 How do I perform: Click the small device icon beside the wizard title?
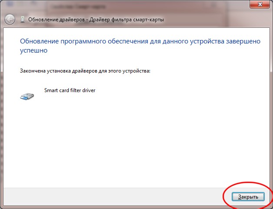pos(23,20)
